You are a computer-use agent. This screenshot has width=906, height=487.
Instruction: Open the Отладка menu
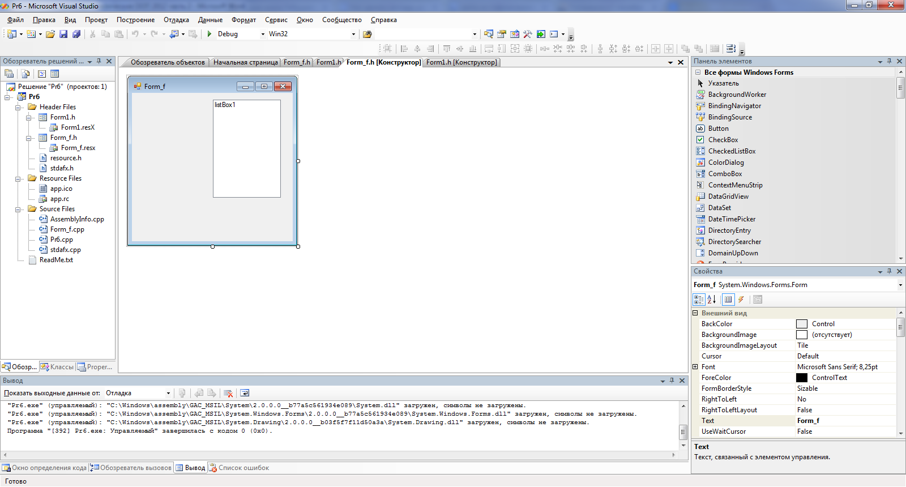tap(176, 20)
